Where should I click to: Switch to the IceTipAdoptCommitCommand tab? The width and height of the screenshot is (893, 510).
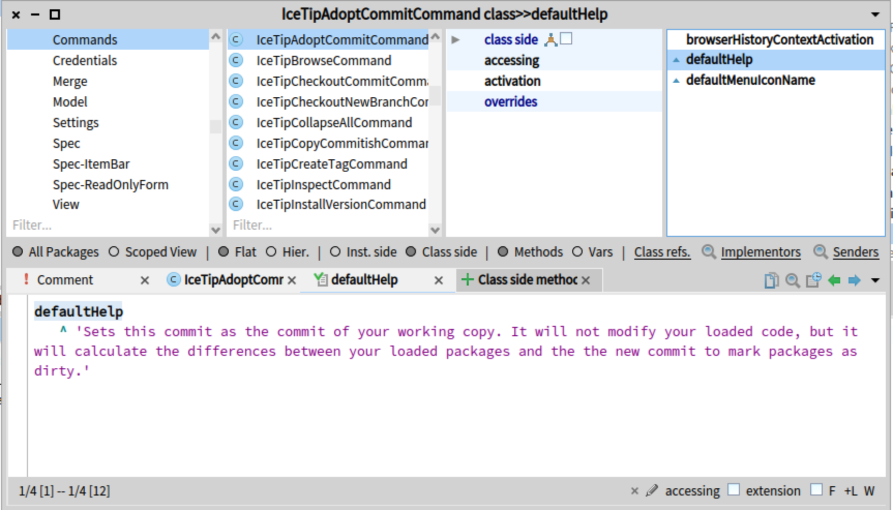tap(234, 280)
